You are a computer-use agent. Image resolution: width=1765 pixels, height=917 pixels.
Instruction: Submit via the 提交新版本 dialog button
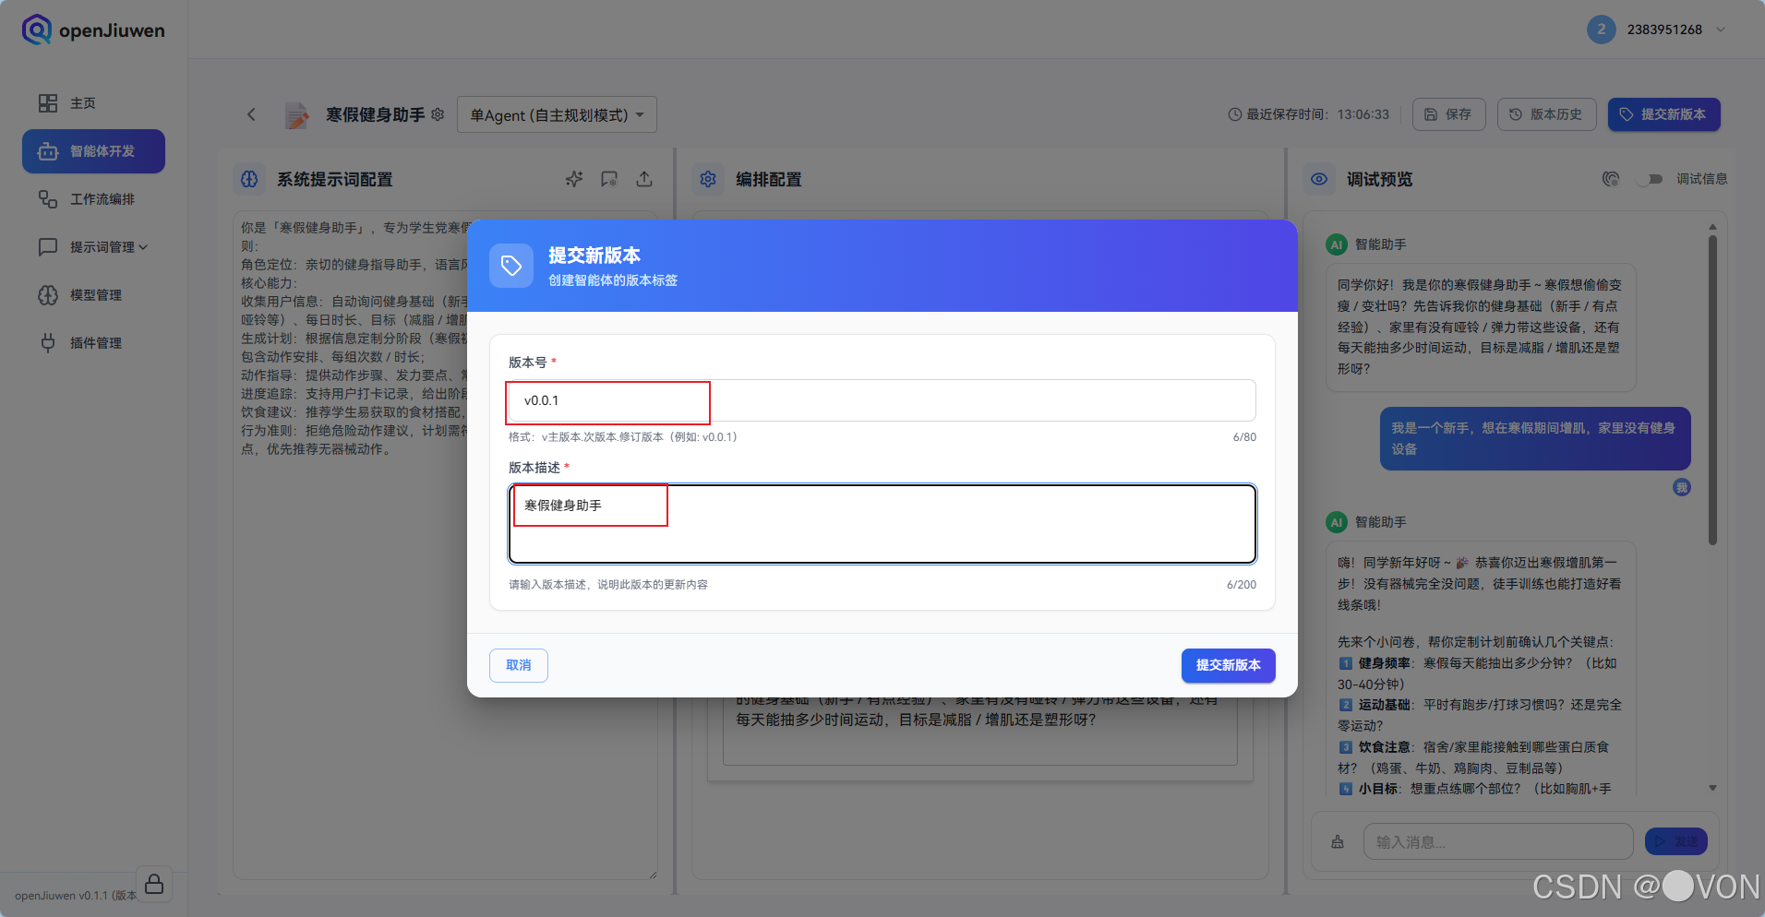pos(1228,665)
